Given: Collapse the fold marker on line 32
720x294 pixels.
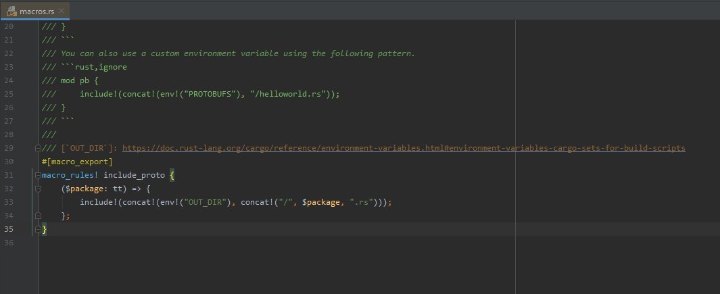Looking at the screenshot, I should 38,189.
